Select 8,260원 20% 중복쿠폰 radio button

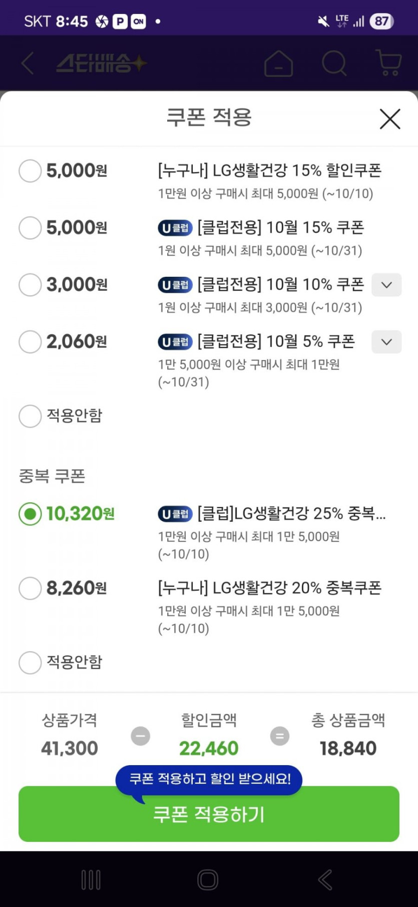[30, 588]
